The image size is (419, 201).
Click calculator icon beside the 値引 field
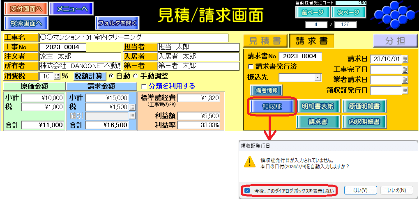[x=132, y=116]
